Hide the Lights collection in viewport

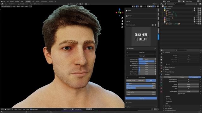198,10
